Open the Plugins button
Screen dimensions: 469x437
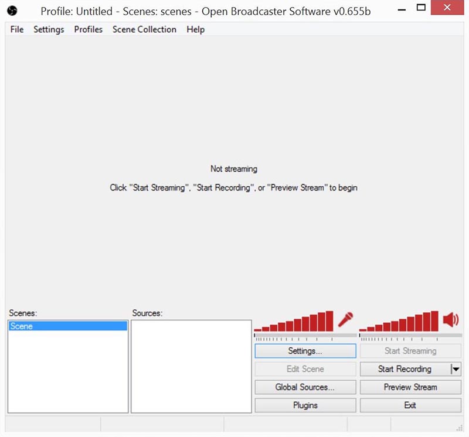point(305,405)
